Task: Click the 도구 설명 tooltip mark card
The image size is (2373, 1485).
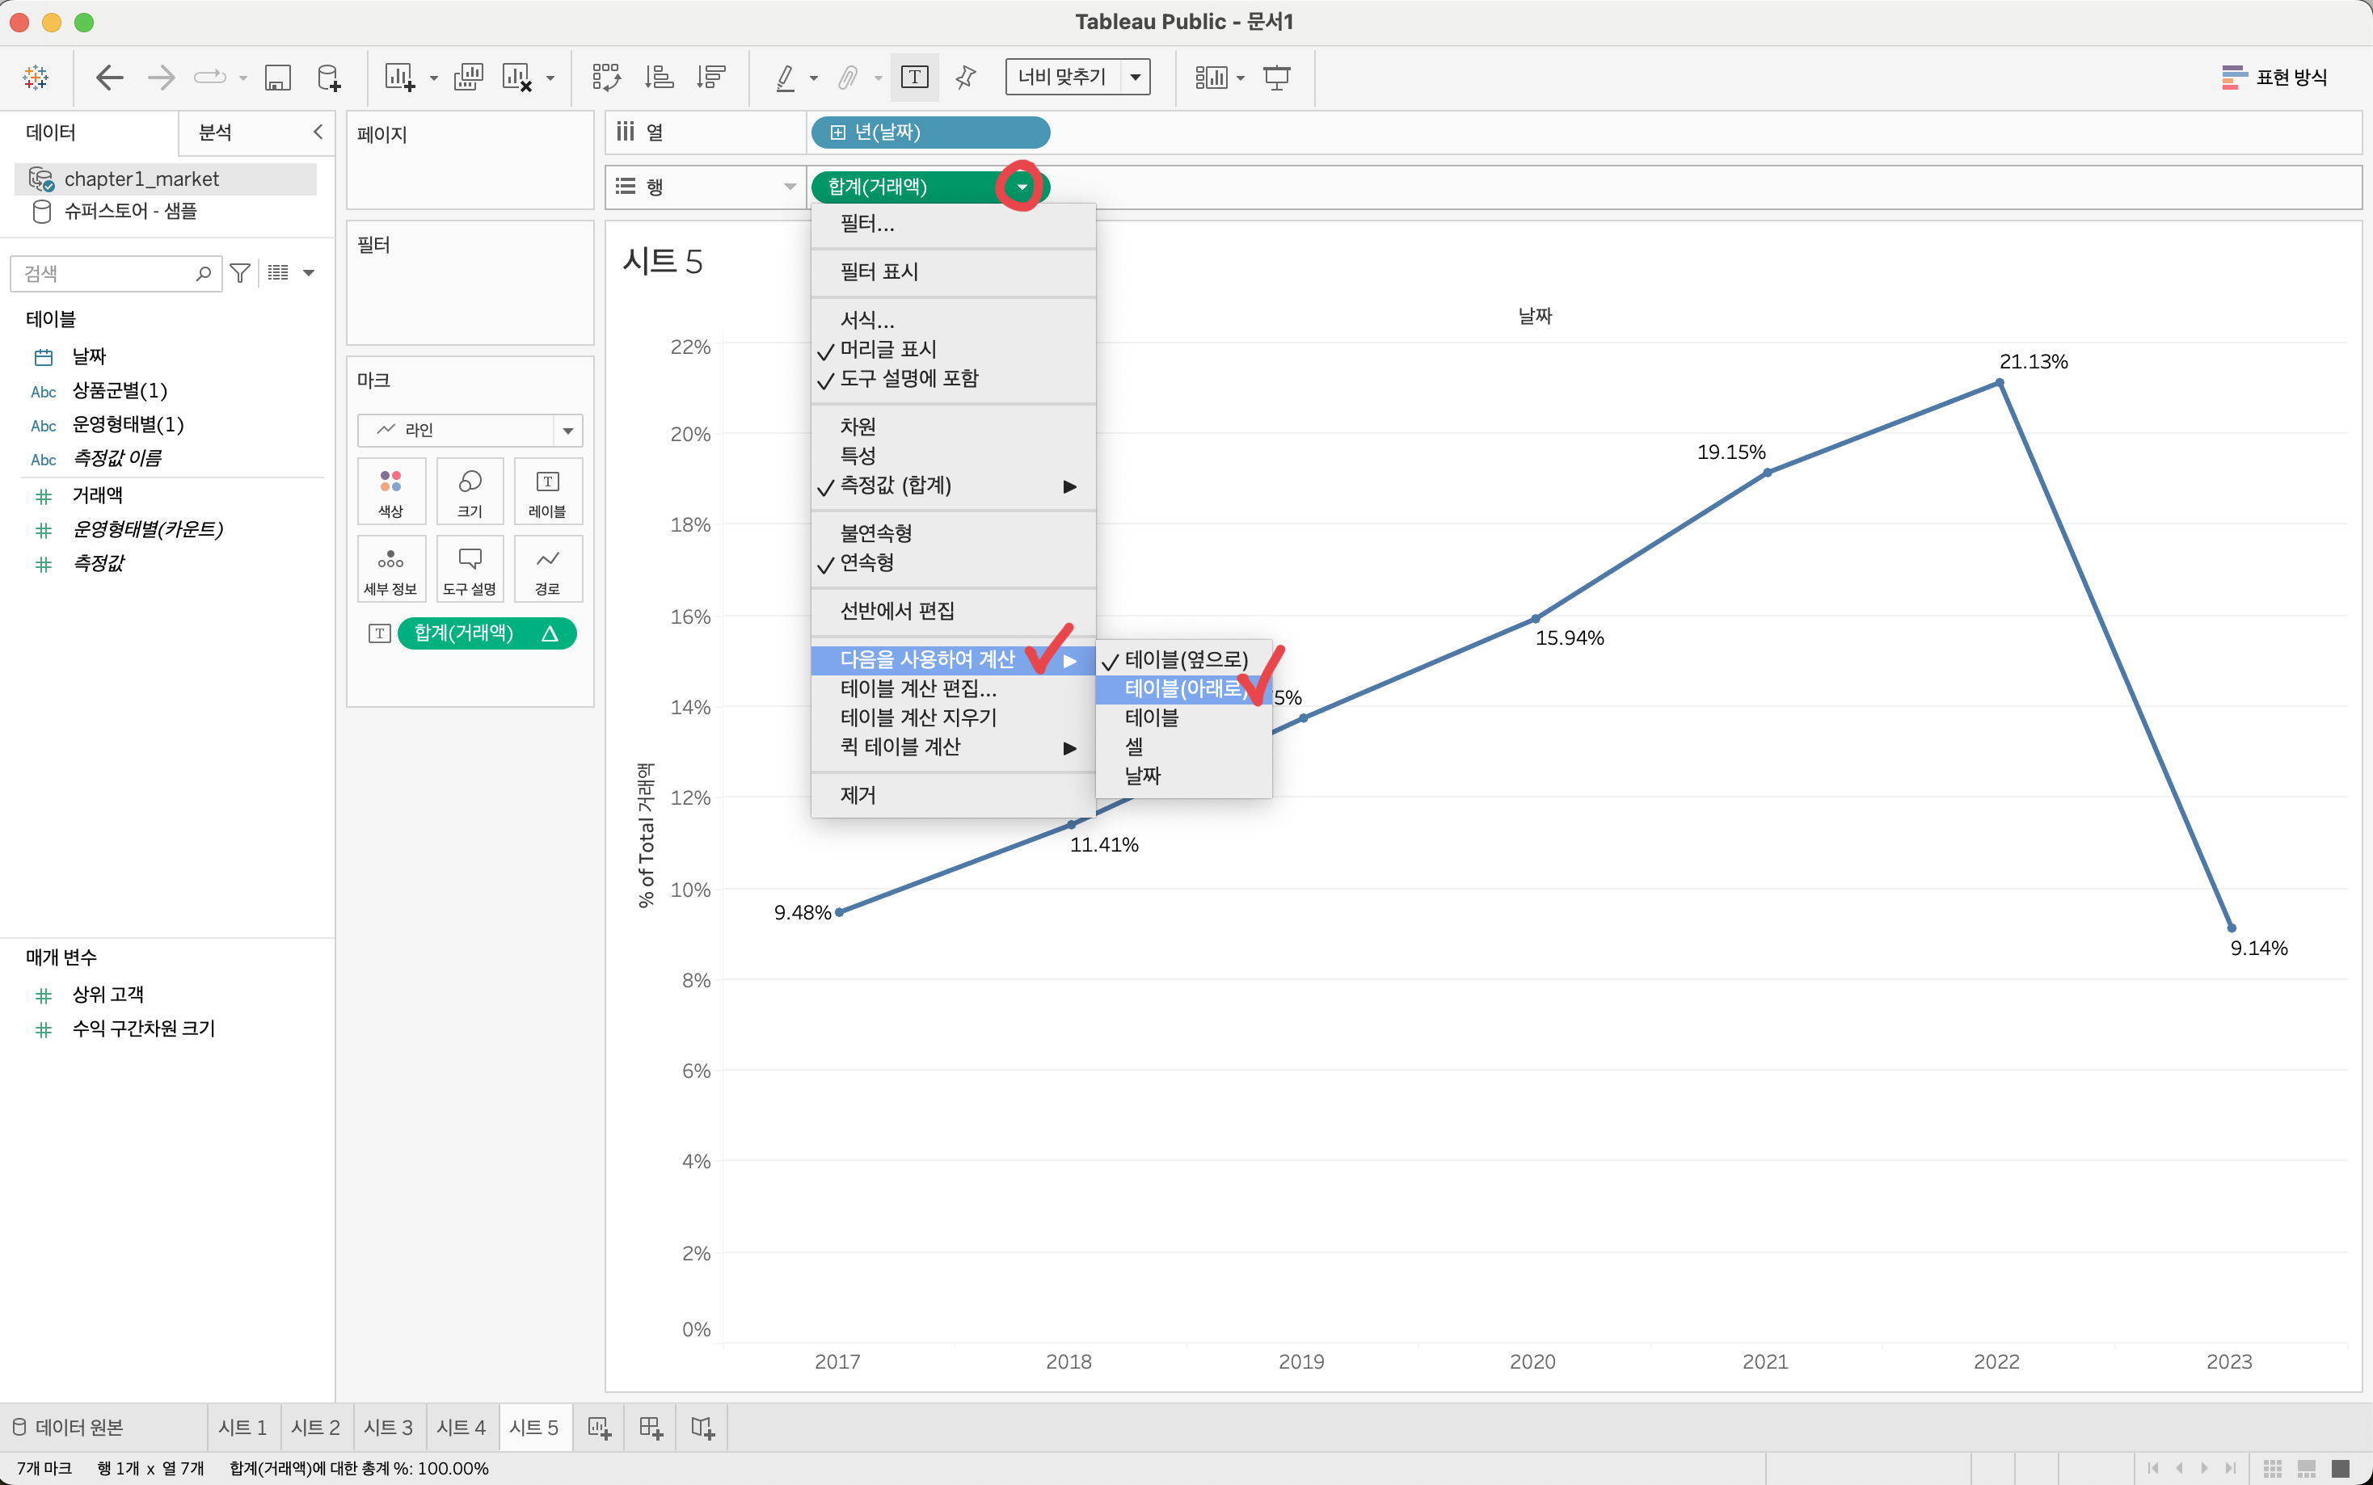Action: pos(470,569)
